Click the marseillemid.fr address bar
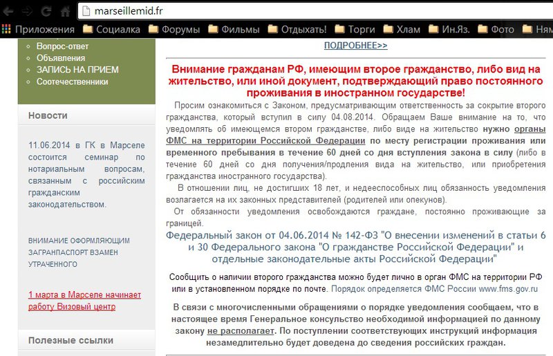The width and height of the screenshot is (553, 356). coord(276,11)
